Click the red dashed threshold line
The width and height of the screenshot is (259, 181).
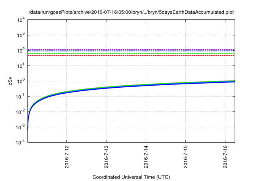click(x=131, y=56)
